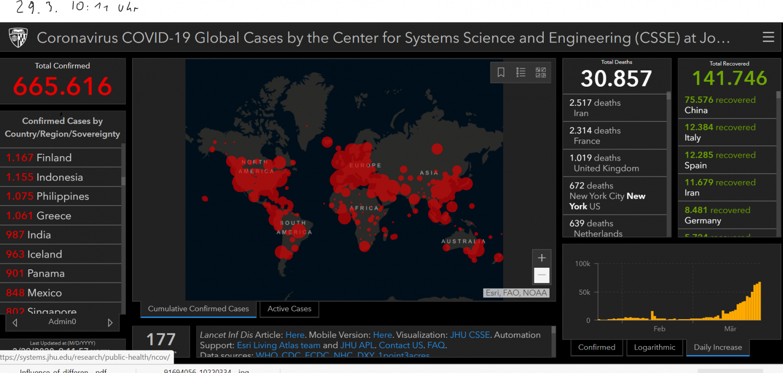Click the Netherlands deaths entry
The image size is (783, 373).
615,227
